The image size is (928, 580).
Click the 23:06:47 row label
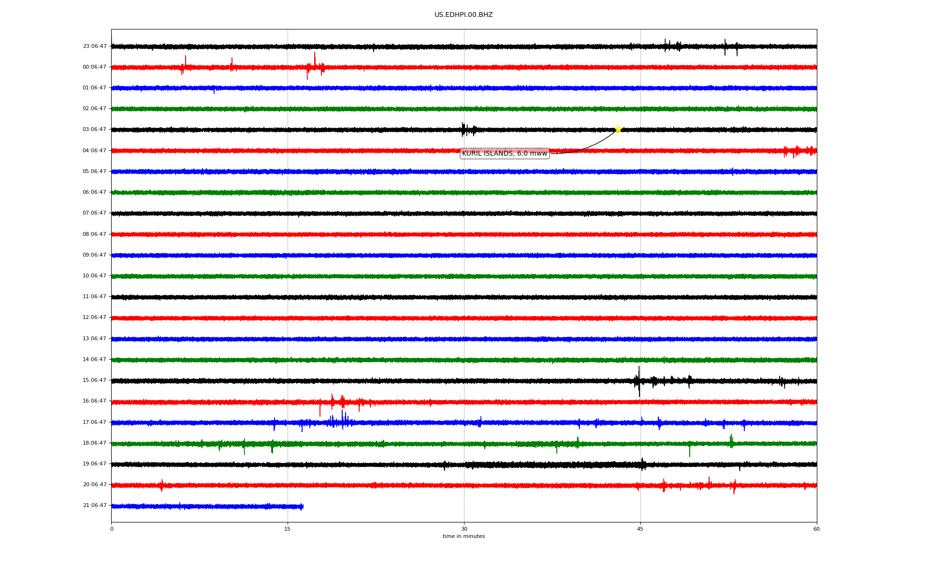pos(95,46)
